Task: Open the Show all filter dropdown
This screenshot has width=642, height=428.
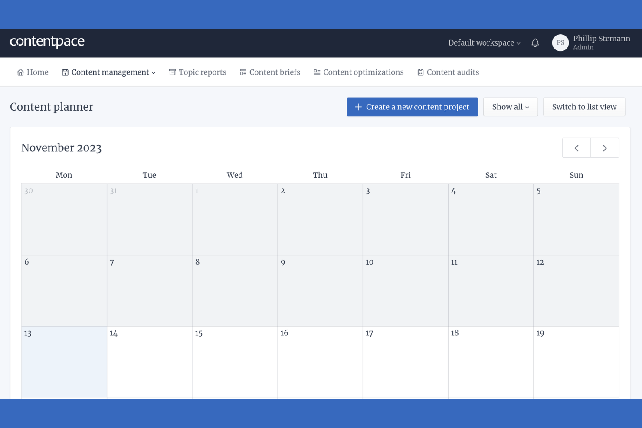Action: point(510,107)
